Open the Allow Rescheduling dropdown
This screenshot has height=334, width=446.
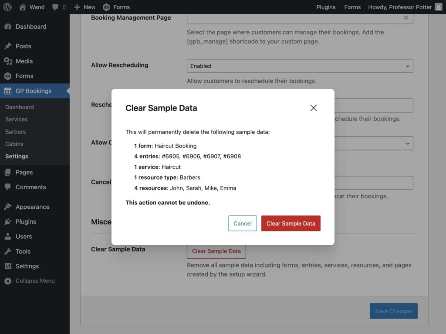300,66
